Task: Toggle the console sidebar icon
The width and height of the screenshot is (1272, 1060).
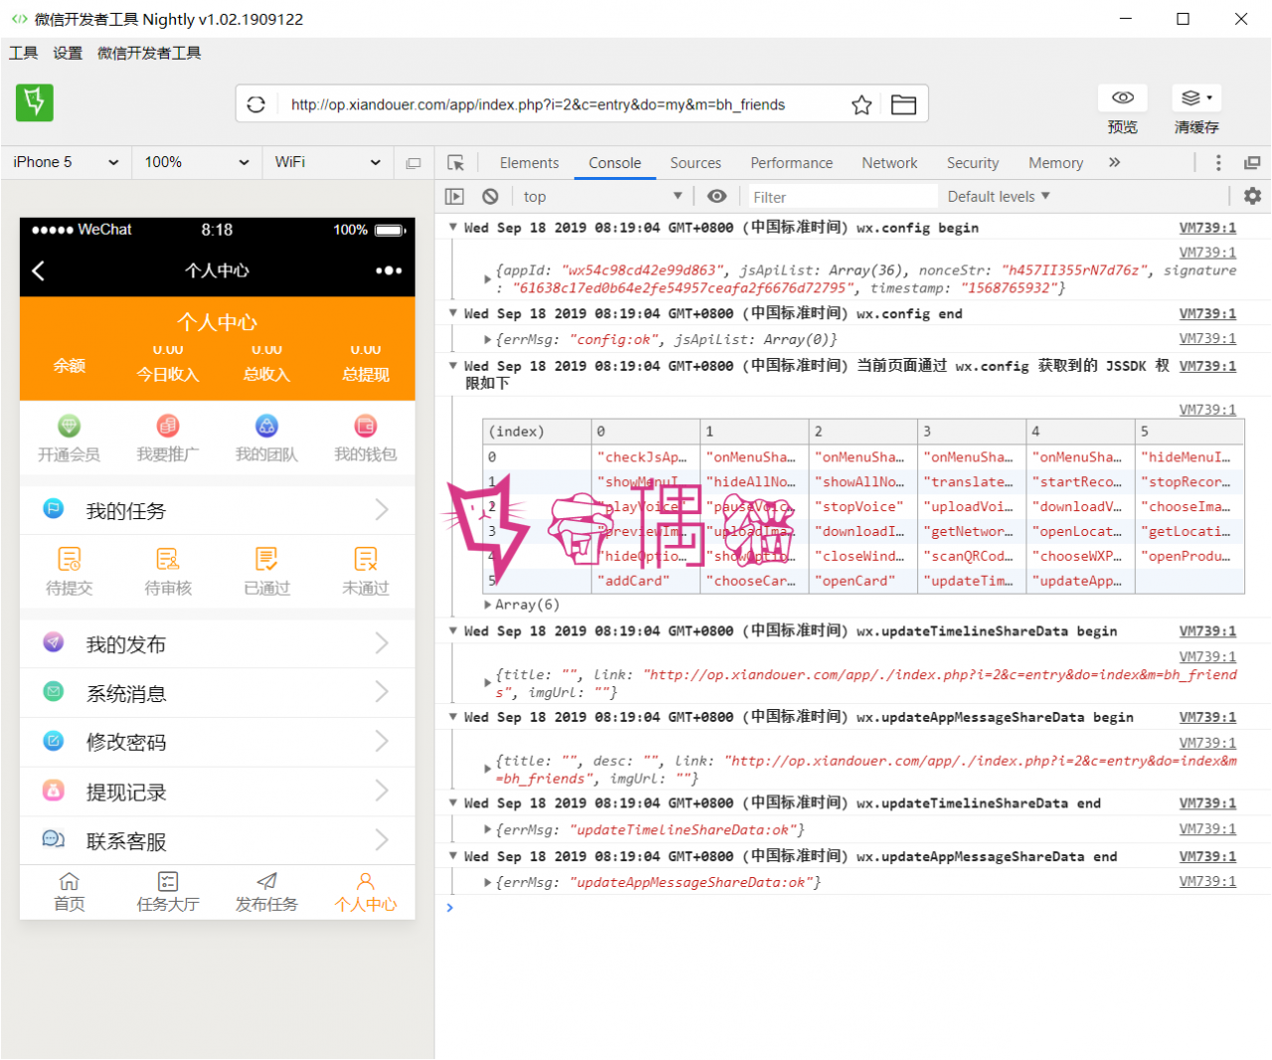Action: pos(454,197)
